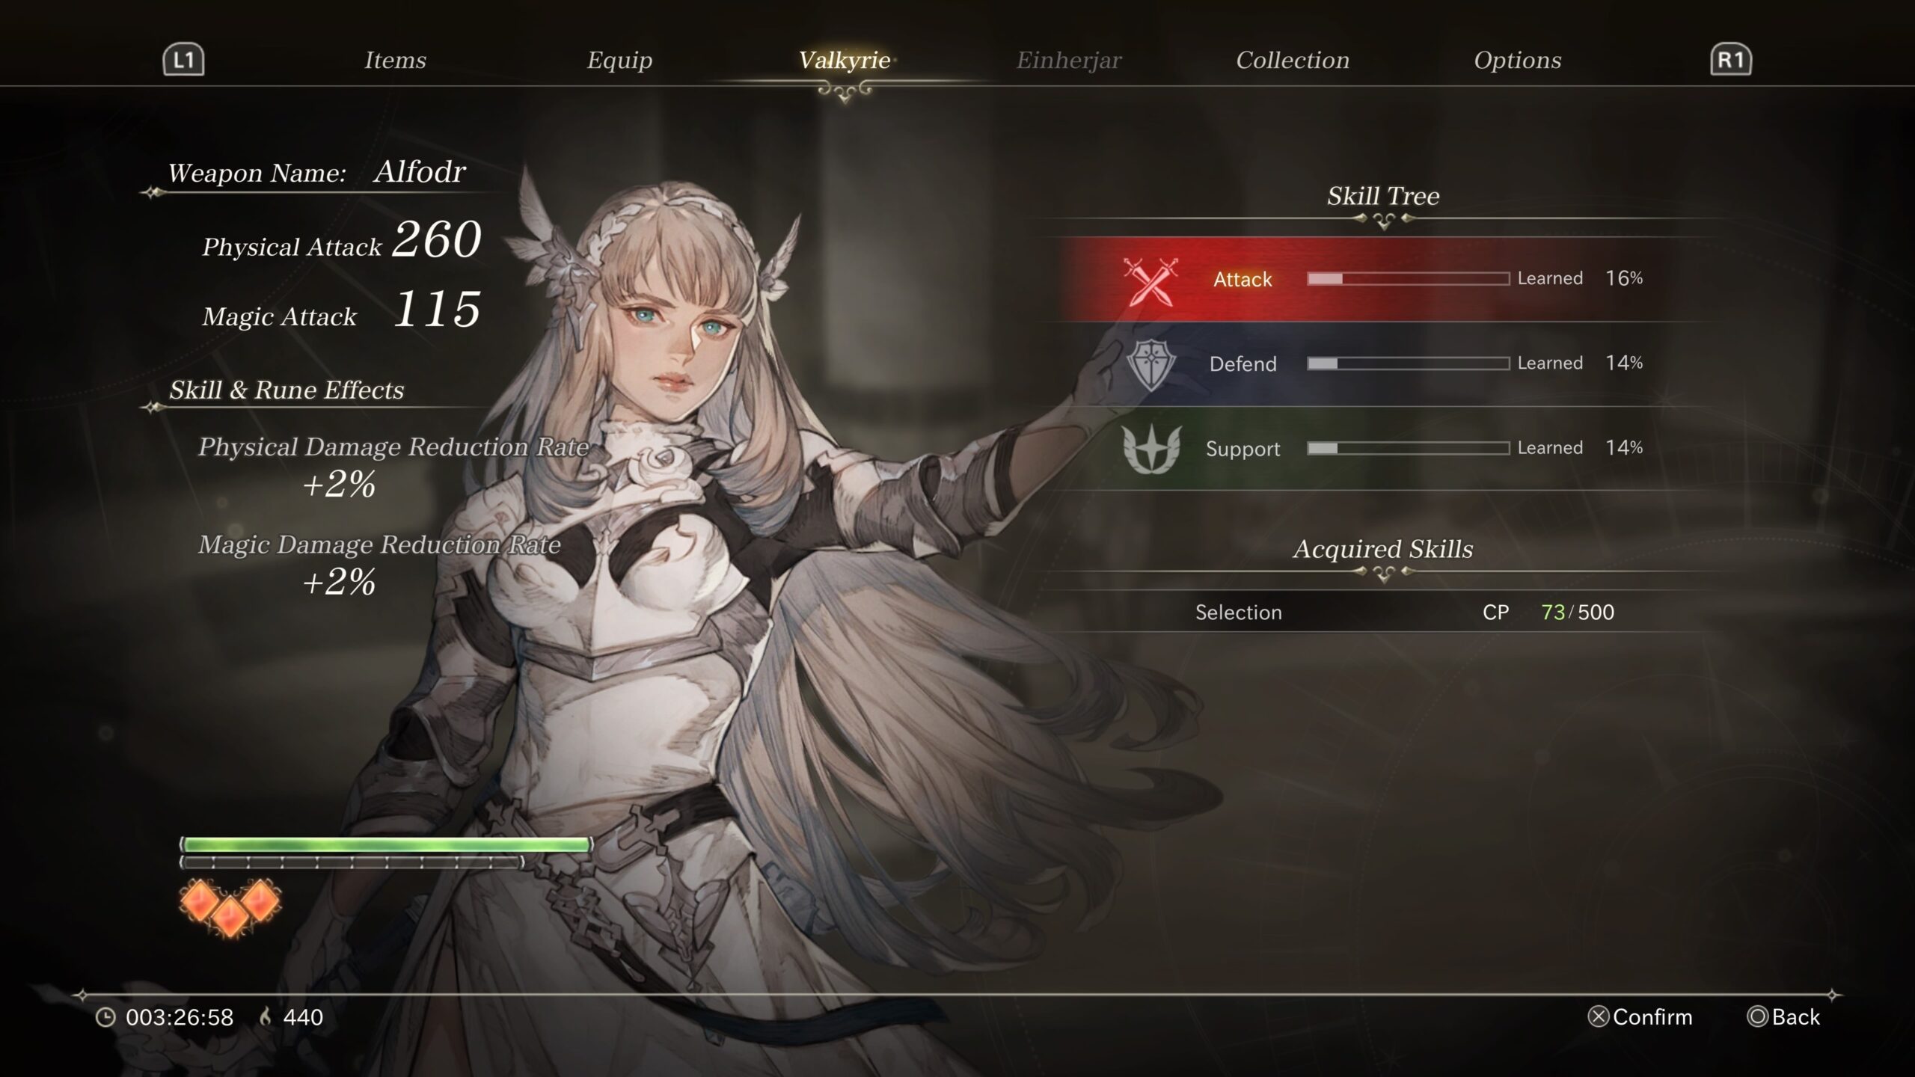Viewport: 1915px width, 1077px height.
Task: Click the Support skill tree icon
Action: [x=1148, y=447]
